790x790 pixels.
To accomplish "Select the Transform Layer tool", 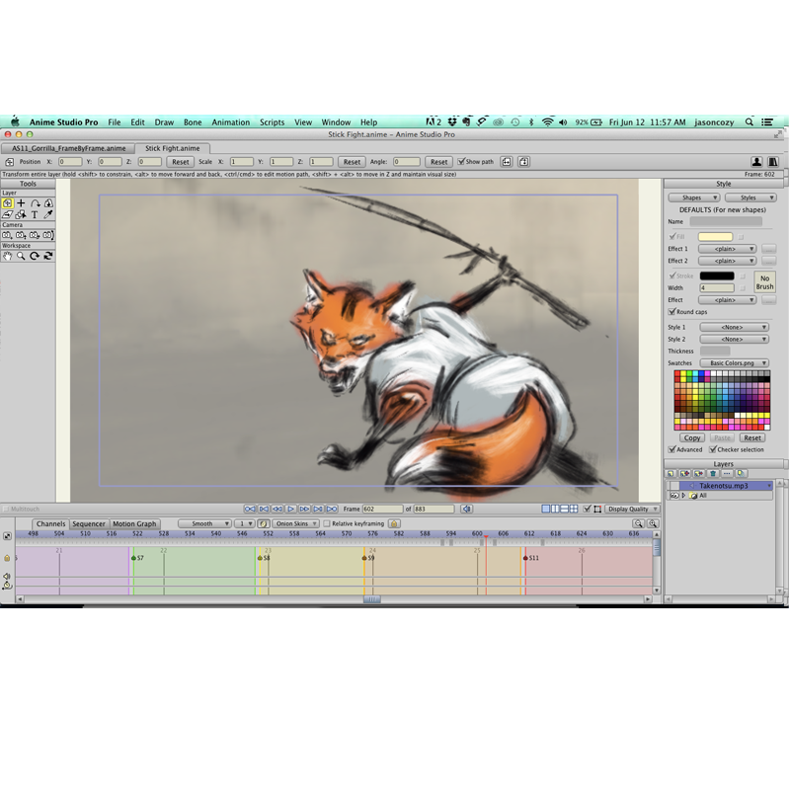I will click(x=7, y=203).
